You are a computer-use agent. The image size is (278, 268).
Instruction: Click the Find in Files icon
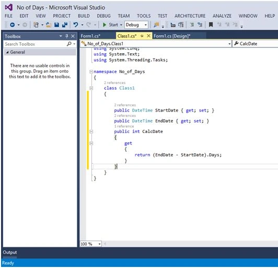point(156,25)
